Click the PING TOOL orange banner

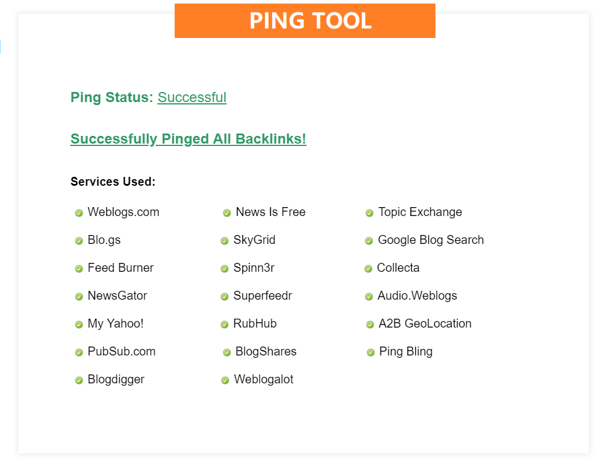click(305, 21)
